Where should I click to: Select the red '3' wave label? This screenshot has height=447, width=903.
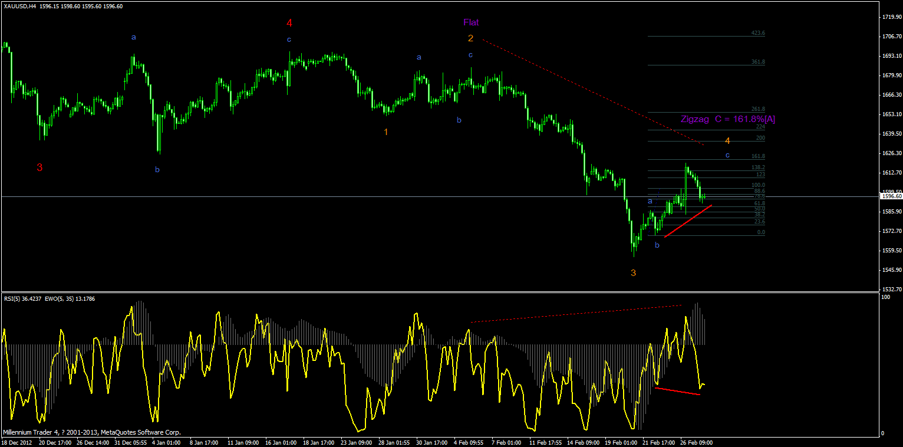[x=39, y=167]
